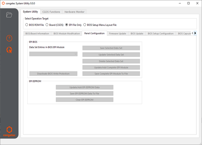This screenshot has width=202, height=145.
Task: Click the help question mark icon
Action: point(9,38)
